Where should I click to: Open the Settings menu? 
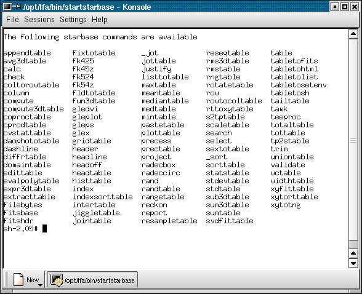click(73, 20)
